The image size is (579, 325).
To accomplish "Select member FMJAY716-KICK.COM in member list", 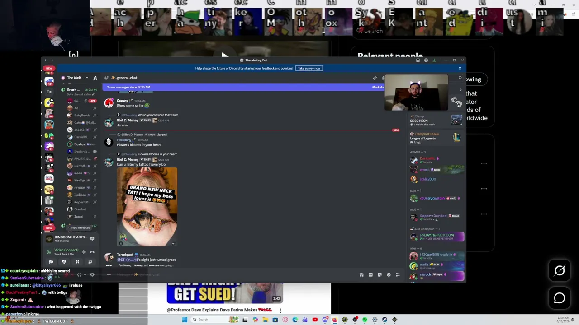I will pos(437,237).
